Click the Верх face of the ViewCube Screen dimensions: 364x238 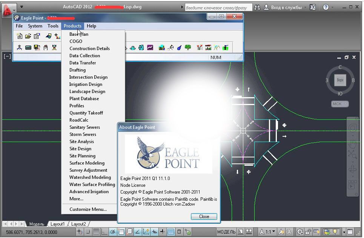pos(340,80)
